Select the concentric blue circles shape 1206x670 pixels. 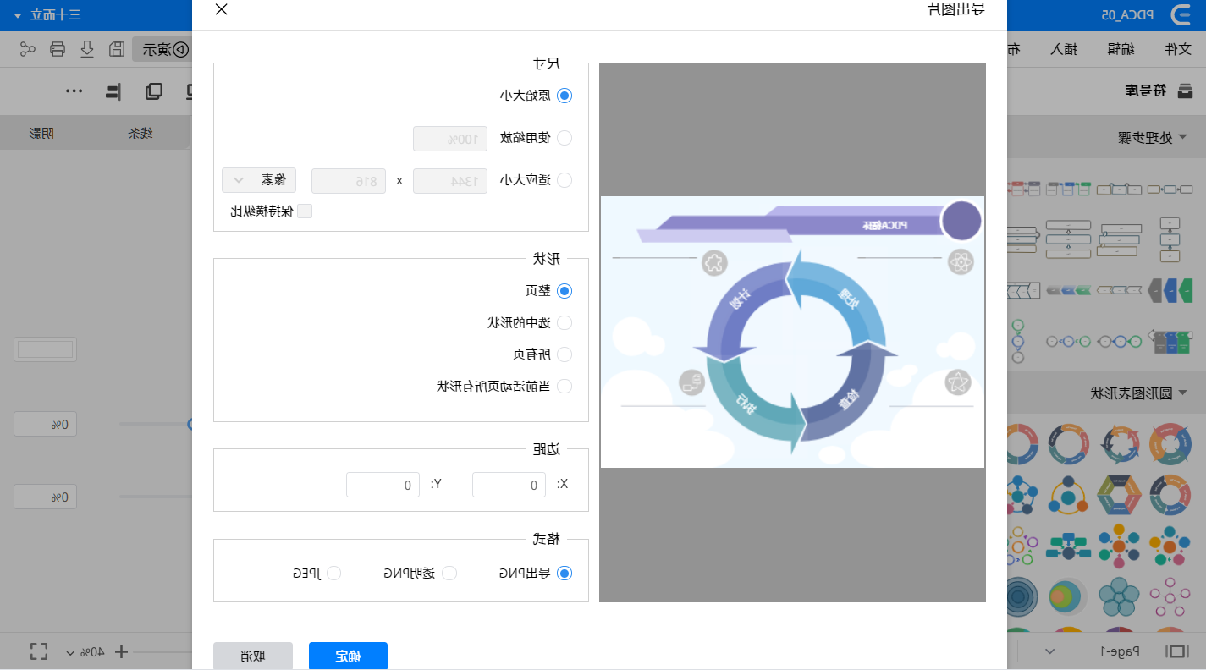click(1023, 597)
